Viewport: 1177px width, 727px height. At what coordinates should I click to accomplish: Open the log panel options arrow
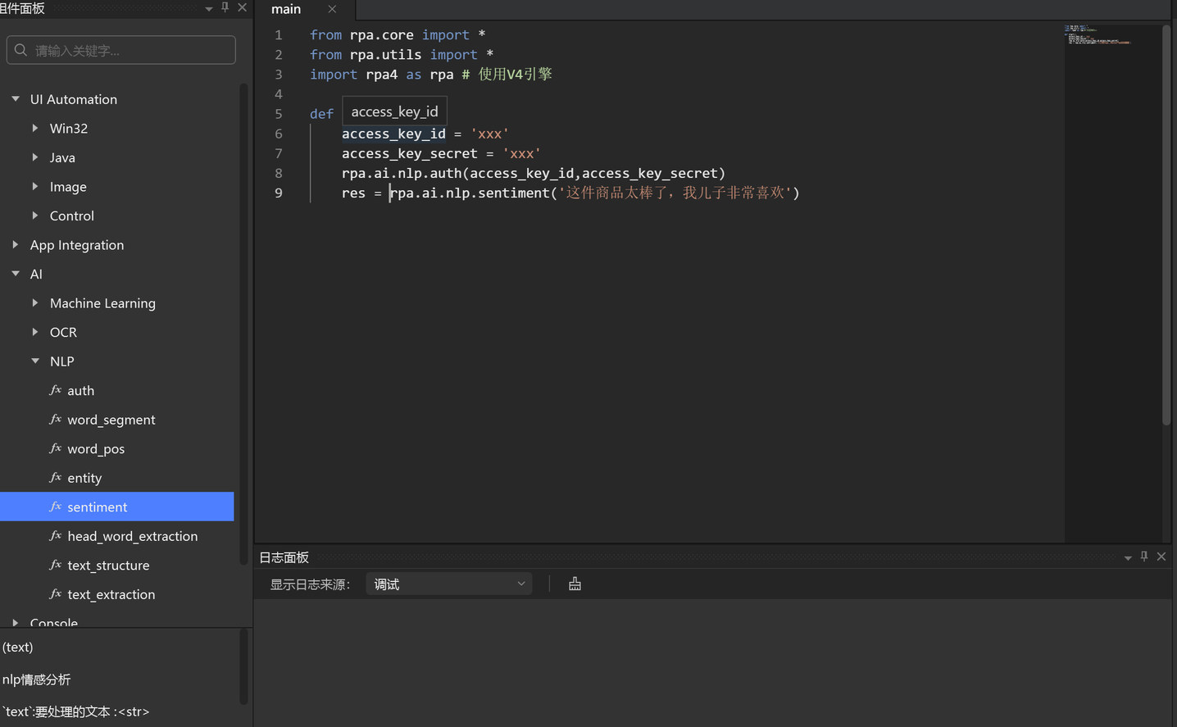click(1128, 558)
